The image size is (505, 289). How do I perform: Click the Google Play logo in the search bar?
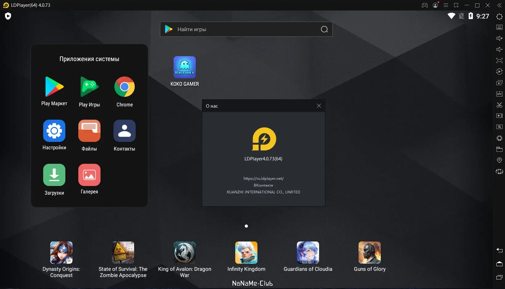(x=169, y=29)
